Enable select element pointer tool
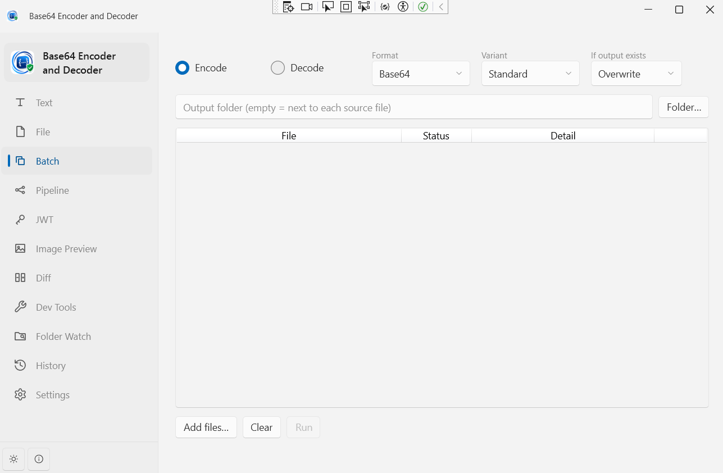723x473 pixels. click(x=328, y=7)
